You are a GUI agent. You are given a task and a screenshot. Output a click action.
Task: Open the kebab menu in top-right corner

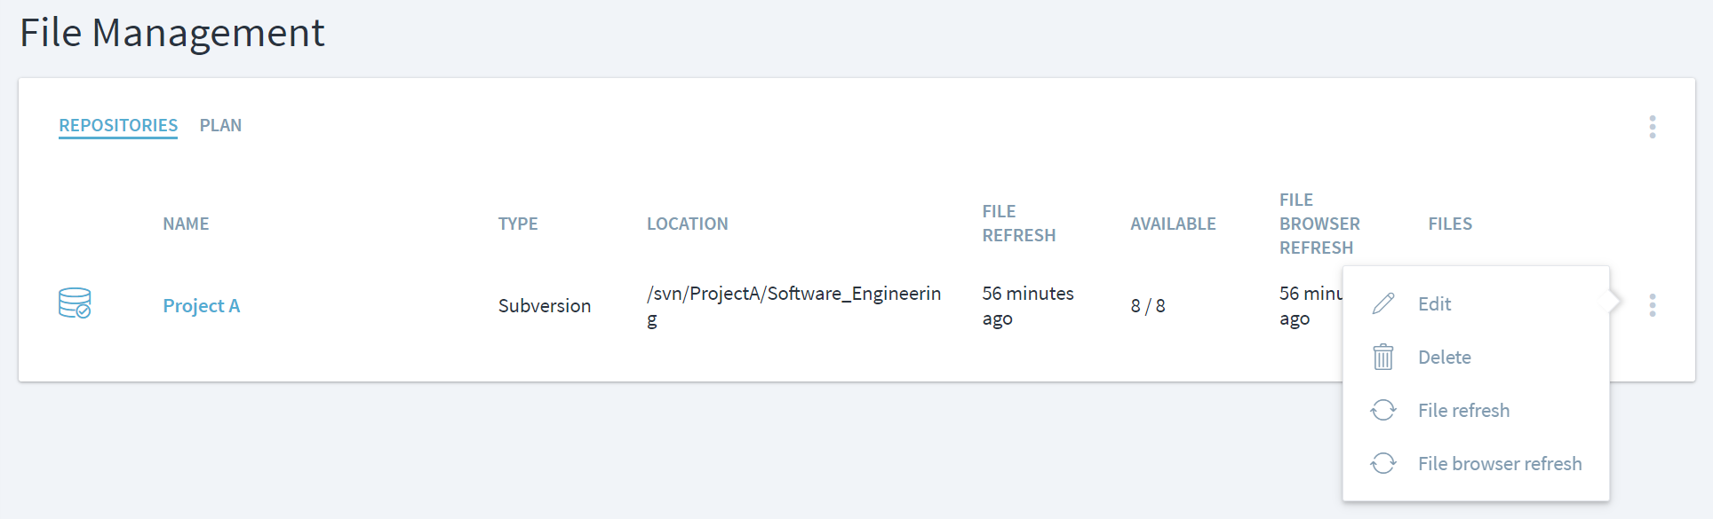(1653, 127)
